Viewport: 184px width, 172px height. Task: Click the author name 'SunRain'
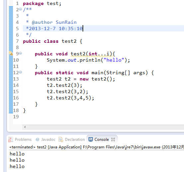pyautogui.click(x=66, y=22)
